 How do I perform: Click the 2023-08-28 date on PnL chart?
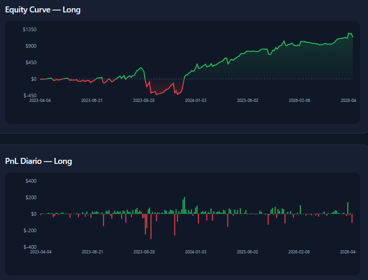tap(144, 252)
